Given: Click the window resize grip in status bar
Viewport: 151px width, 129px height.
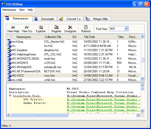Looking at the screenshot, I should 148,126.
